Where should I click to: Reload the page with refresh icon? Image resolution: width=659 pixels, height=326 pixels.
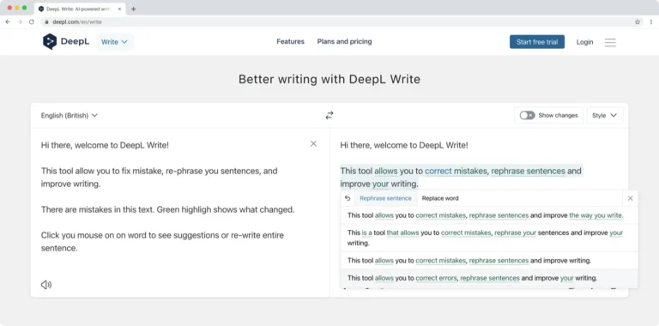point(32,21)
